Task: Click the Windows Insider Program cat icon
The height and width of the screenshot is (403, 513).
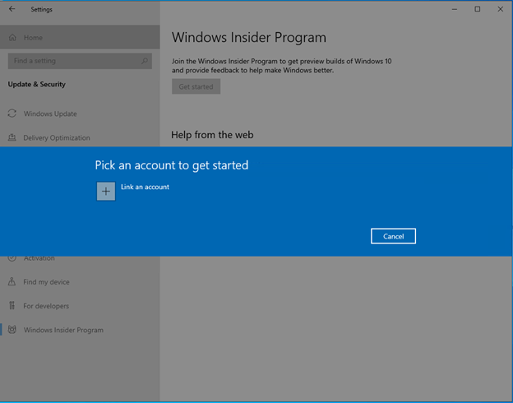Action: point(12,330)
